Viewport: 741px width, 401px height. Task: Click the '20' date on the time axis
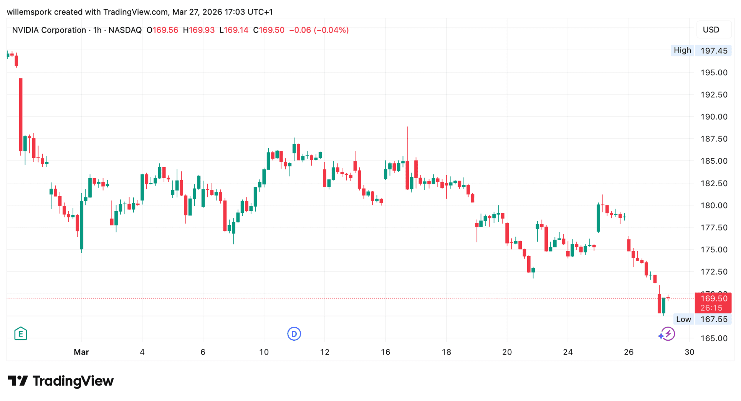coord(507,352)
